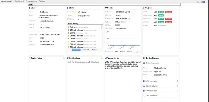
Task: Click the HeartbeatIoT brand logo text
Action: pyautogui.click(x=7, y=1)
